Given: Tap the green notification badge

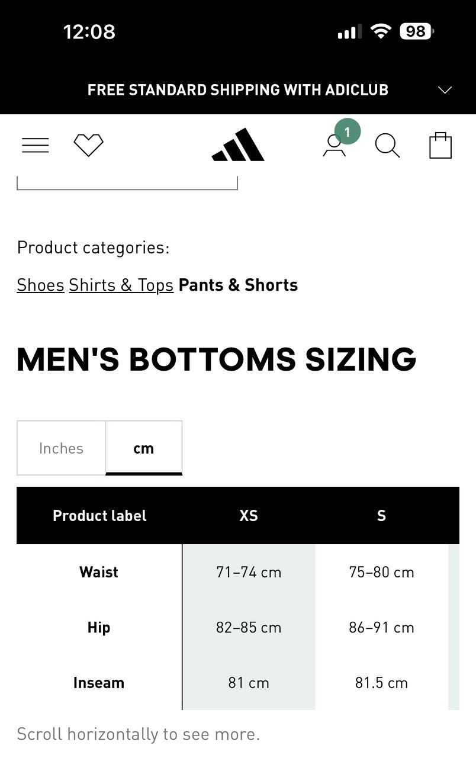Looking at the screenshot, I should pyautogui.click(x=348, y=131).
